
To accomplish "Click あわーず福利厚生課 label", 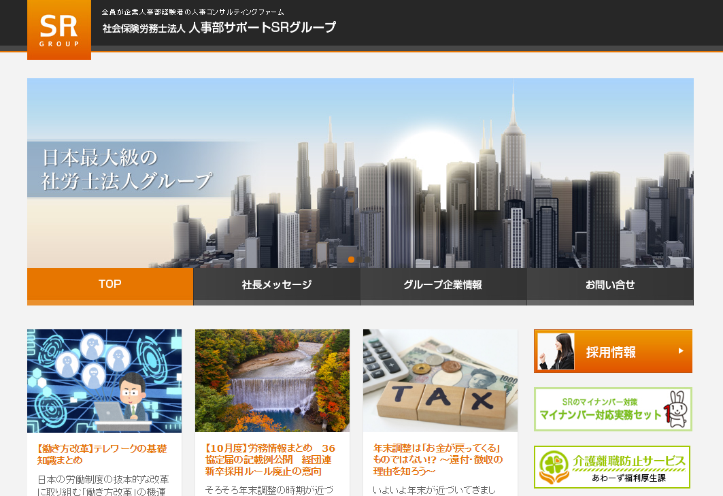I will pos(628,478).
